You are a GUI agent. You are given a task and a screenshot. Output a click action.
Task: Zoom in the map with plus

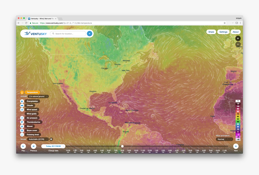(x=238, y=38)
